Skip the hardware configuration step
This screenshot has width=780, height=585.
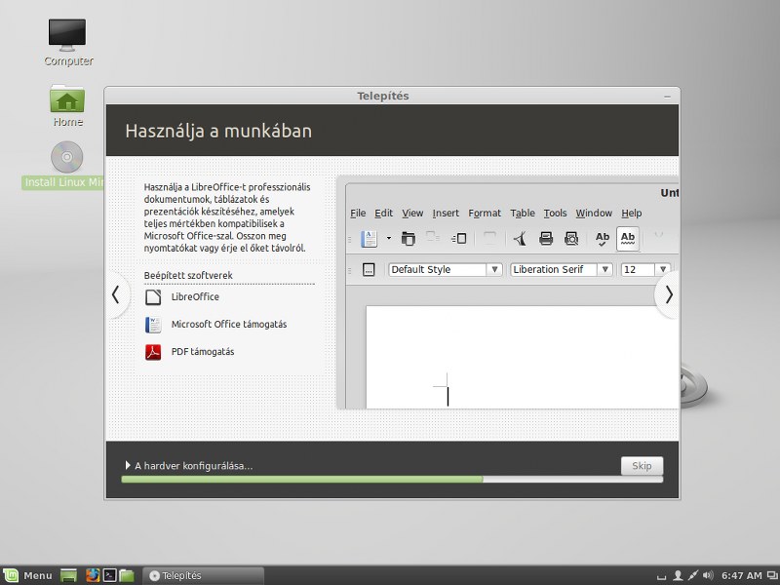coord(642,466)
